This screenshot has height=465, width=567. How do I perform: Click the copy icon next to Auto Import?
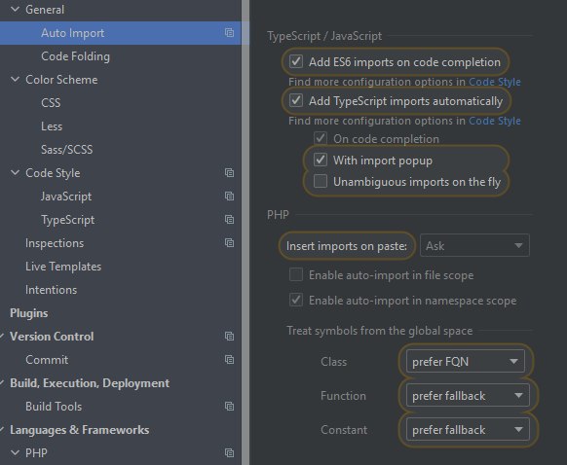(x=229, y=33)
